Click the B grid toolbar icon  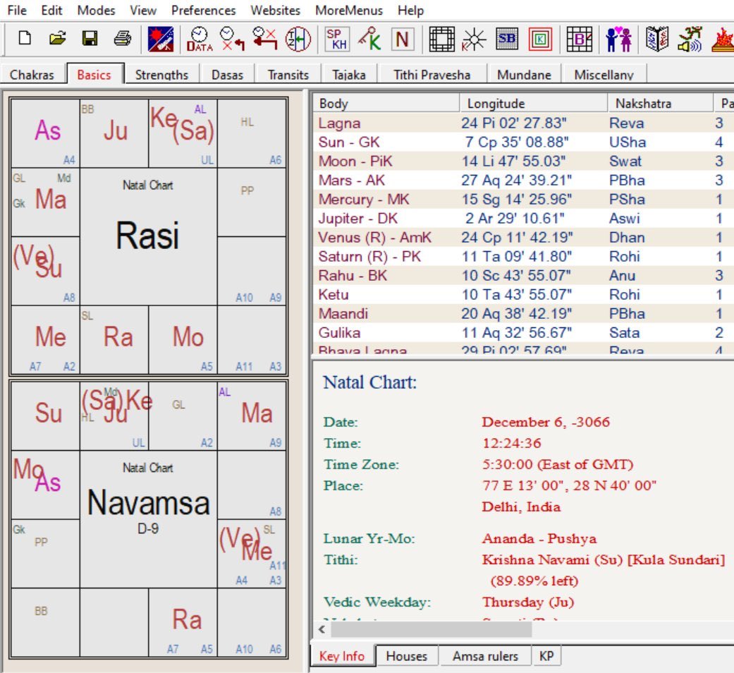(579, 39)
